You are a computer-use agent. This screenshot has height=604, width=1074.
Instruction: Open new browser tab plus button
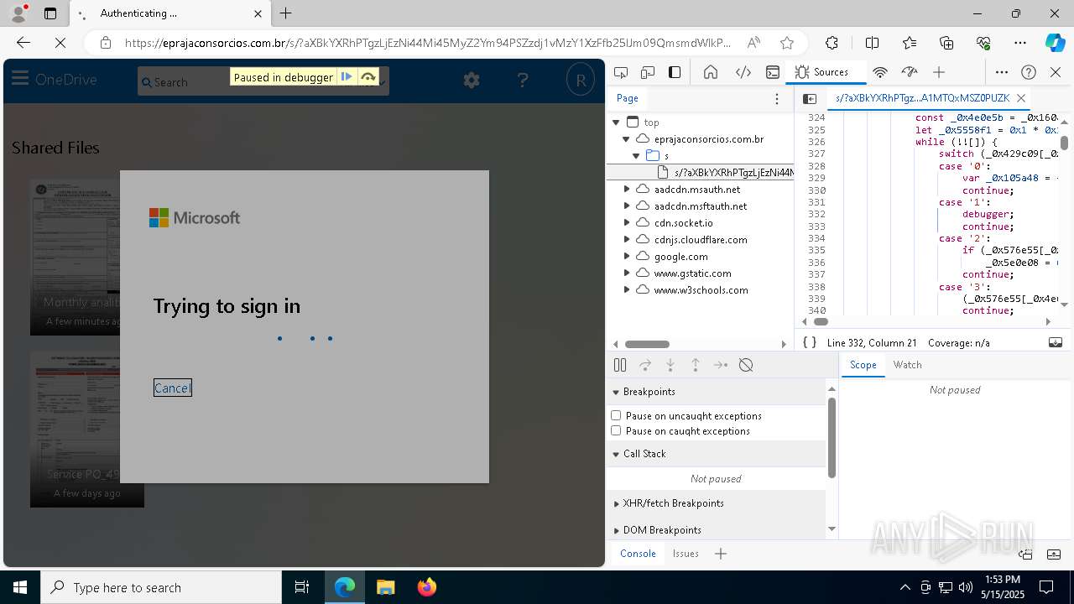[286, 13]
